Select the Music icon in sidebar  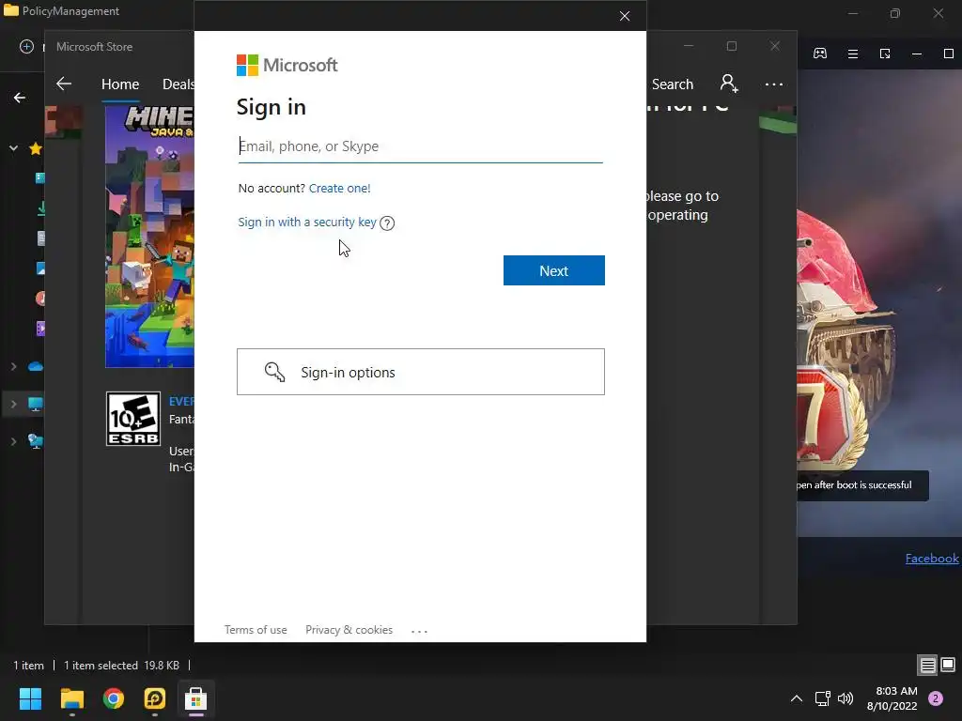40,299
